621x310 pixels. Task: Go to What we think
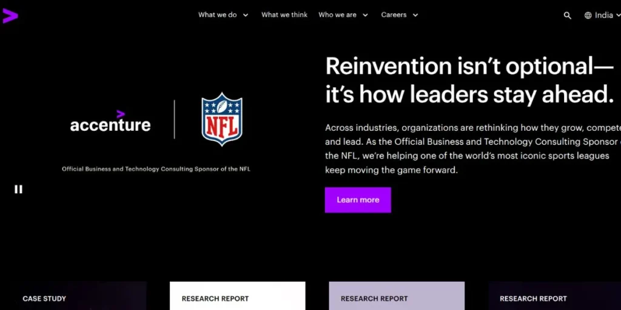(284, 15)
